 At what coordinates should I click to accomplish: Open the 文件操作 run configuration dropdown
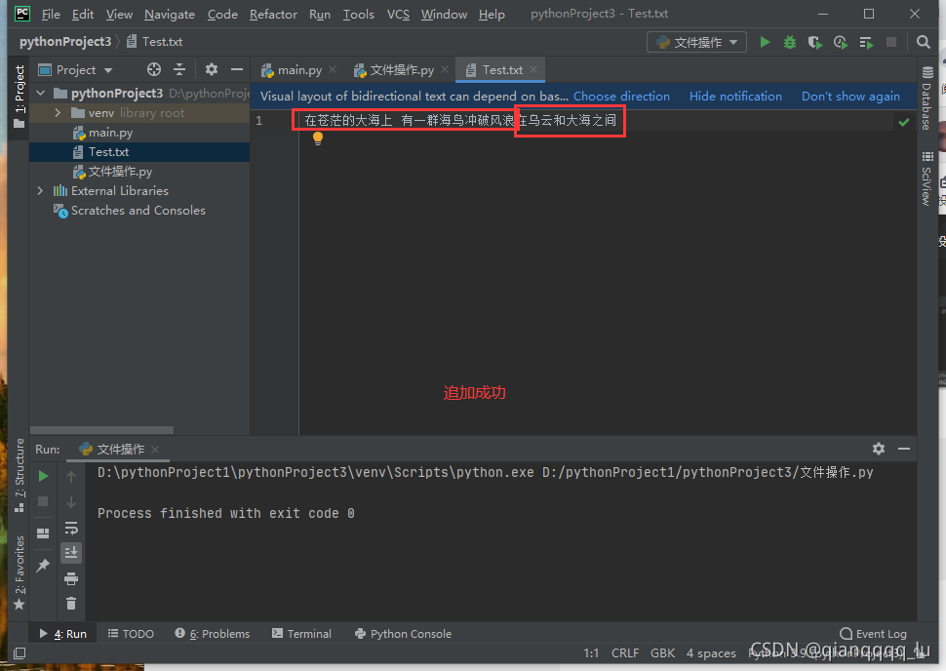[696, 42]
